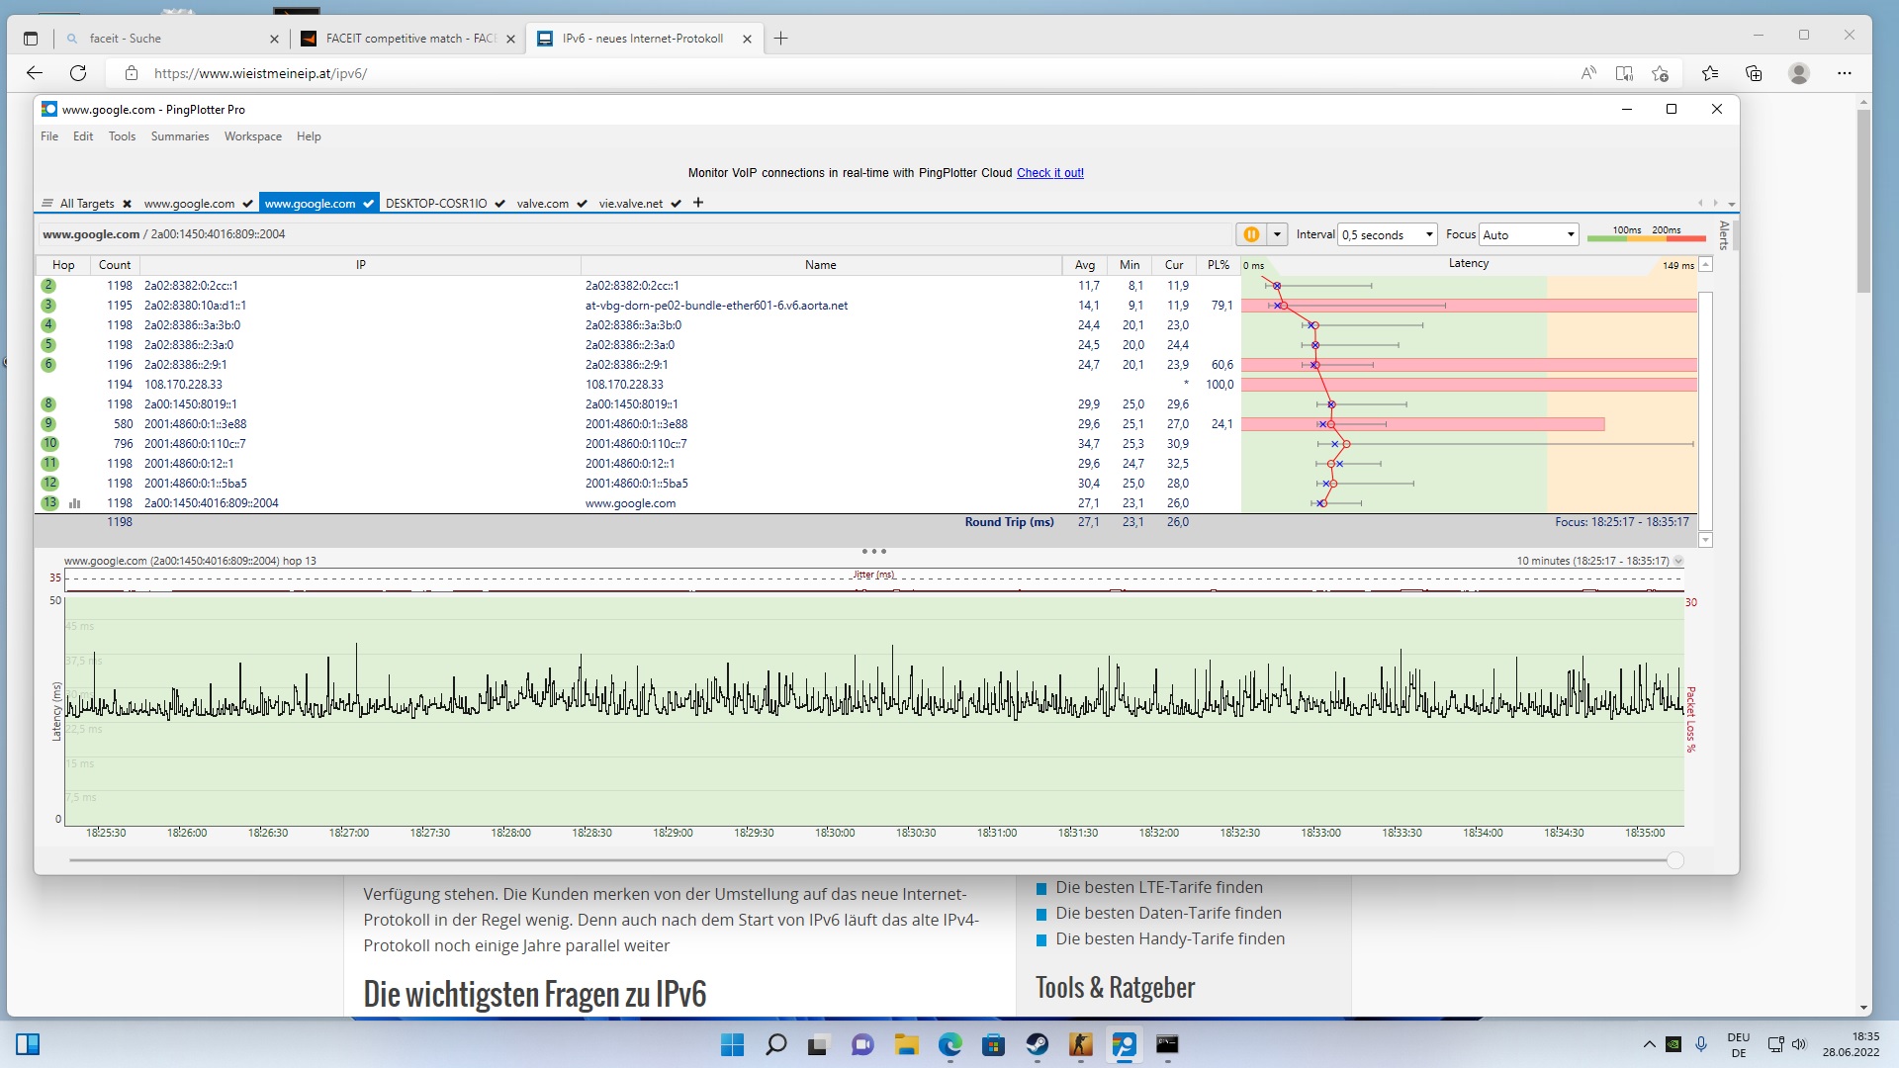Screen dimensions: 1899x1068
Task: Click the hop 9 green circle icon
Action: pos(48,424)
